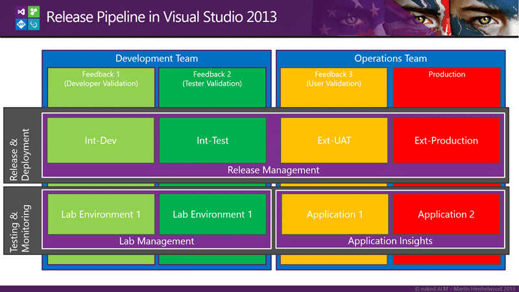519x292 pixels.
Task: Select the Ext-Production stage box
Action: pyautogui.click(x=446, y=140)
